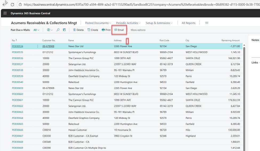Open the Links factbox section
The width and height of the screenshot is (260, 151).
point(255,62)
